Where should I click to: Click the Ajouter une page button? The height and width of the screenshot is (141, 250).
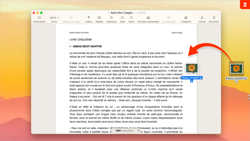click(71, 19)
